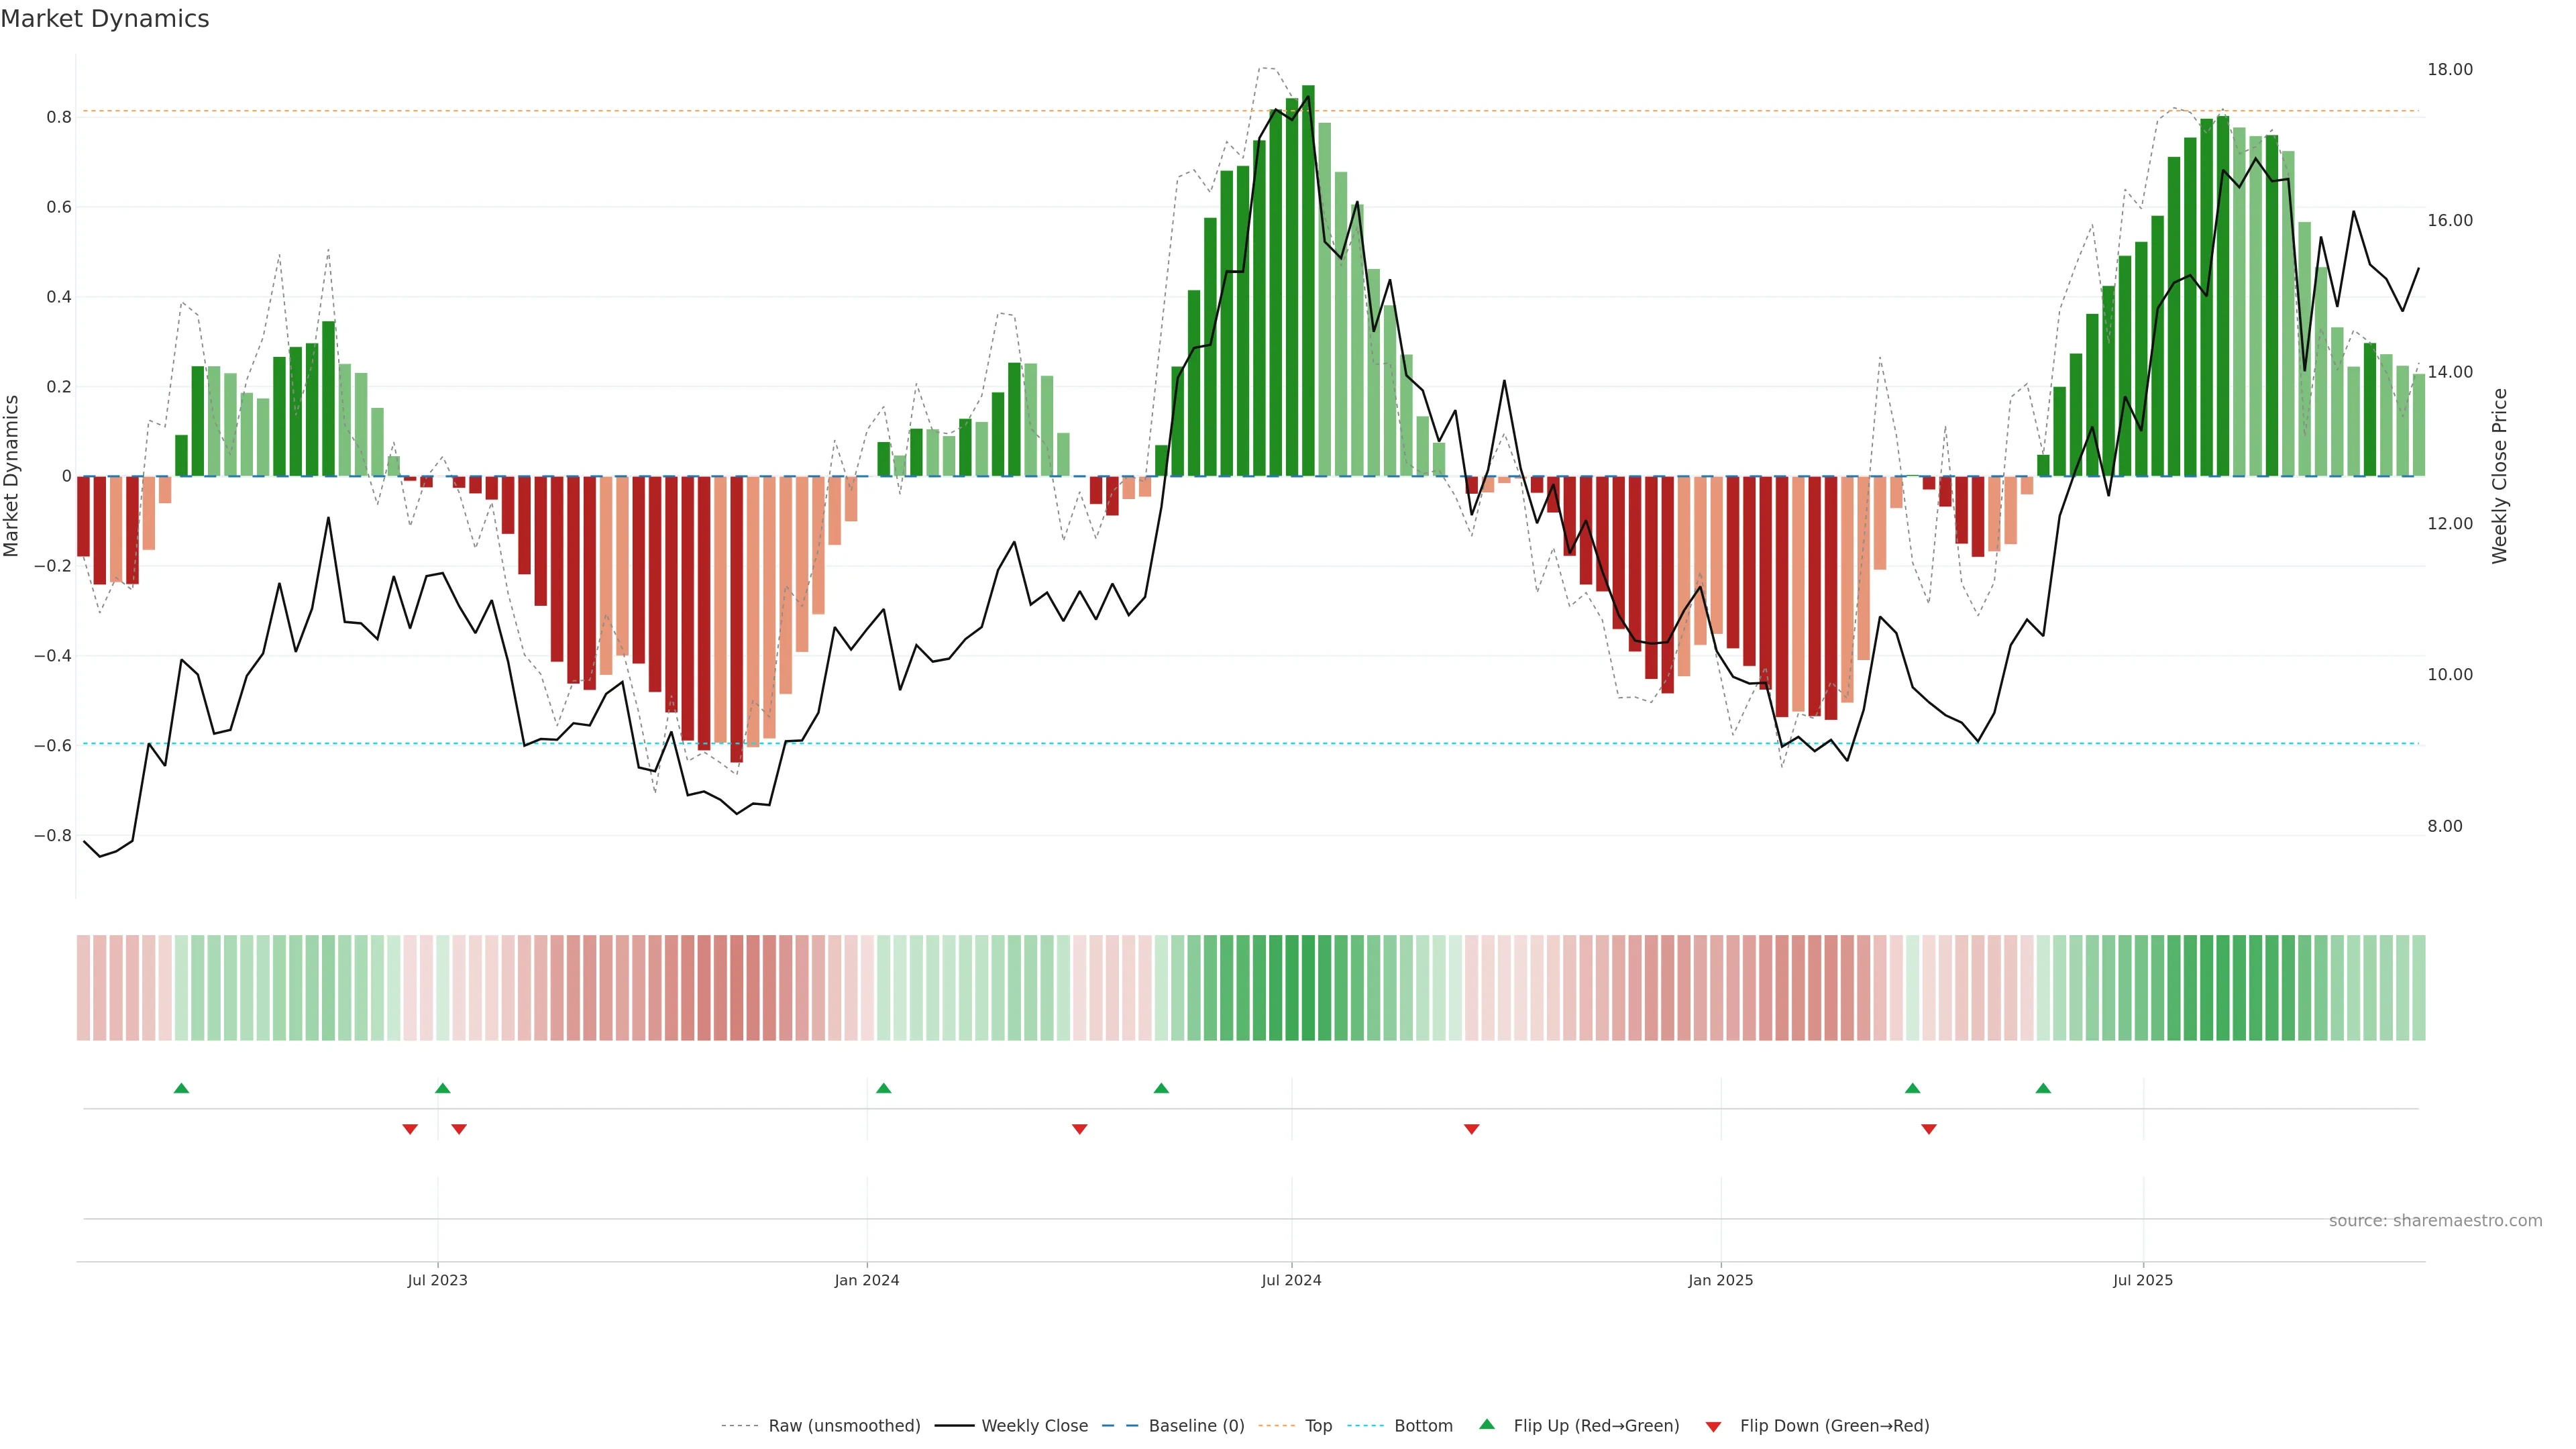Click the Jul 2024 x-axis label
This screenshot has height=1449, width=2576.
click(1291, 1280)
